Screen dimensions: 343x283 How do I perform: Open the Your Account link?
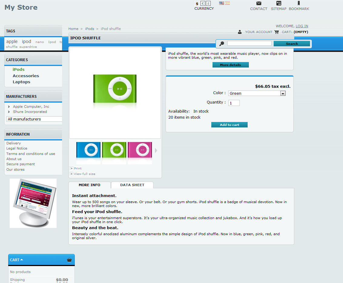pyautogui.click(x=259, y=32)
